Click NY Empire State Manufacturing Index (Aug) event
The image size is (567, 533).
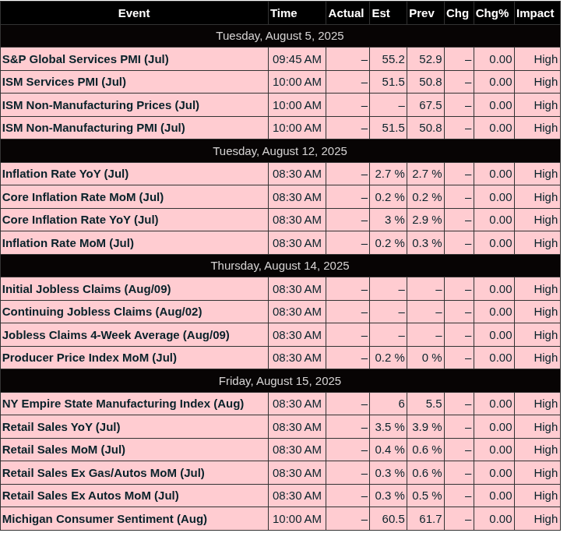[x=134, y=404]
